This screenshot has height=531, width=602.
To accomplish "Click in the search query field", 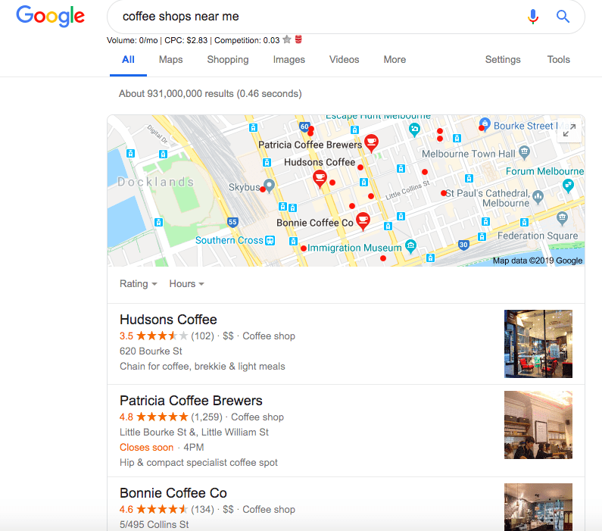I will [x=315, y=17].
